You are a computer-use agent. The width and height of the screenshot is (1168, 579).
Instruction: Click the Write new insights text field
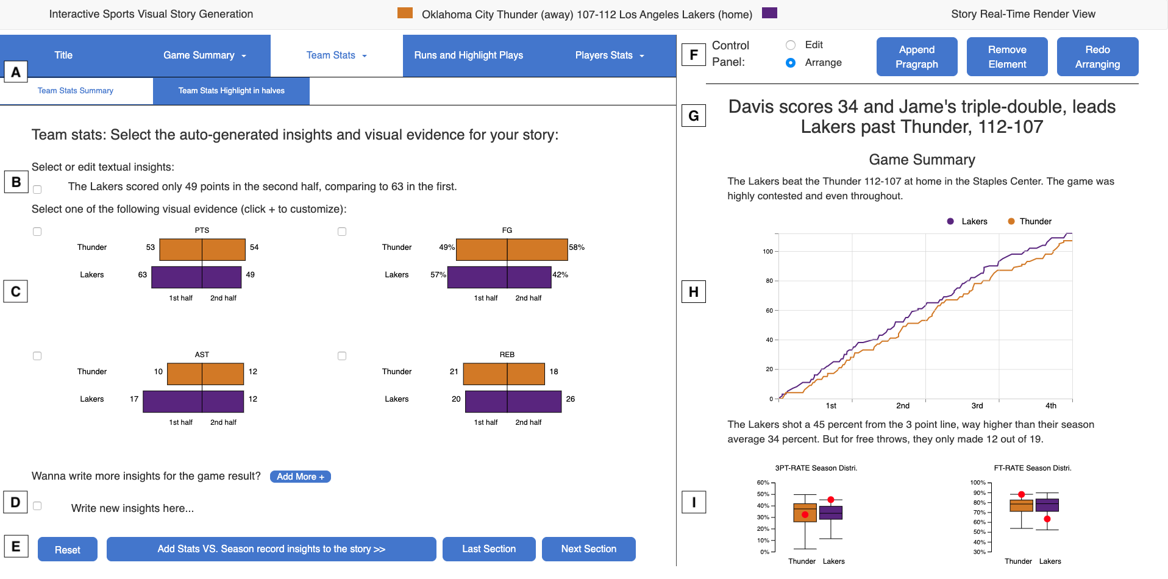click(132, 508)
